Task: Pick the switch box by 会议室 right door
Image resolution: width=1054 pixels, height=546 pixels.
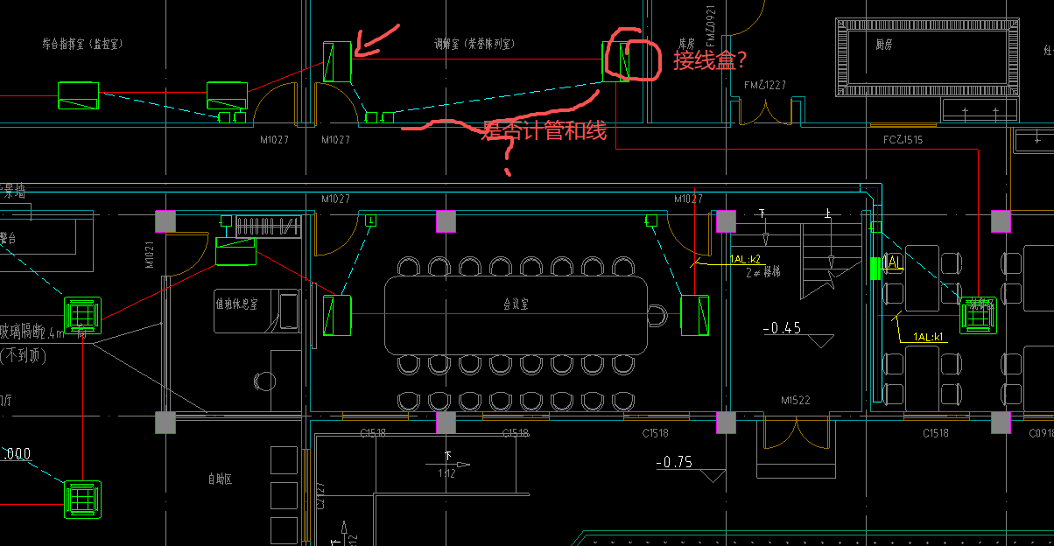Action: tap(650, 220)
